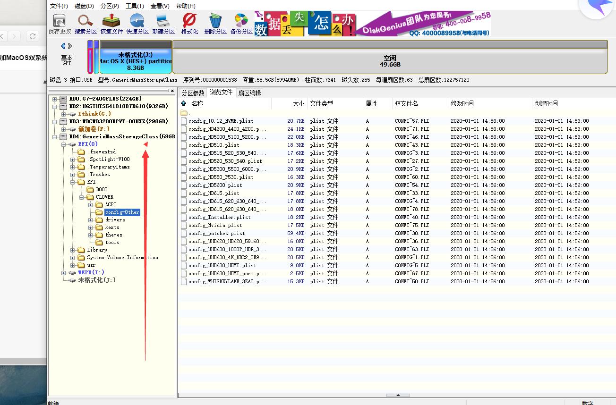Open the 备份分区 (Backup Partition) tool
Screen dimensions: 616x405
click(x=241, y=24)
